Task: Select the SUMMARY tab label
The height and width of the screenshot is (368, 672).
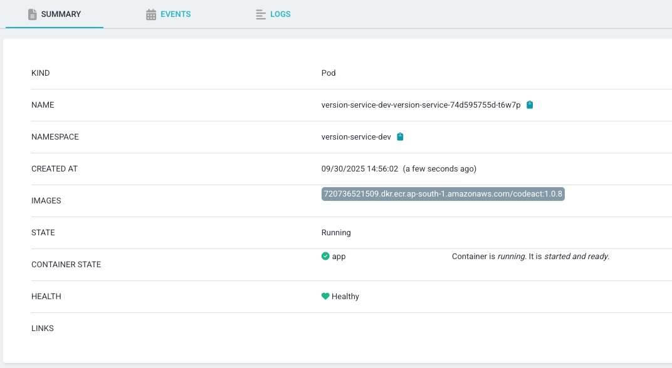Action: [x=61, y=14]
